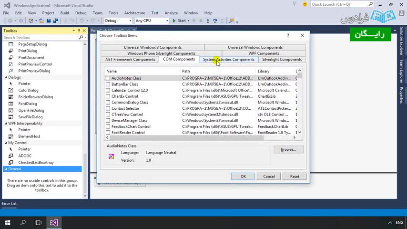Viewport: 407px width, 229px height.
Task: Open Windows Start menu
Action: [x=8, y=222]
